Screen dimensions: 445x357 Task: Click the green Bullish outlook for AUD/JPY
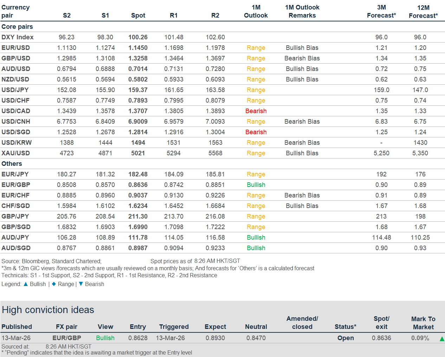pos(256,238)
